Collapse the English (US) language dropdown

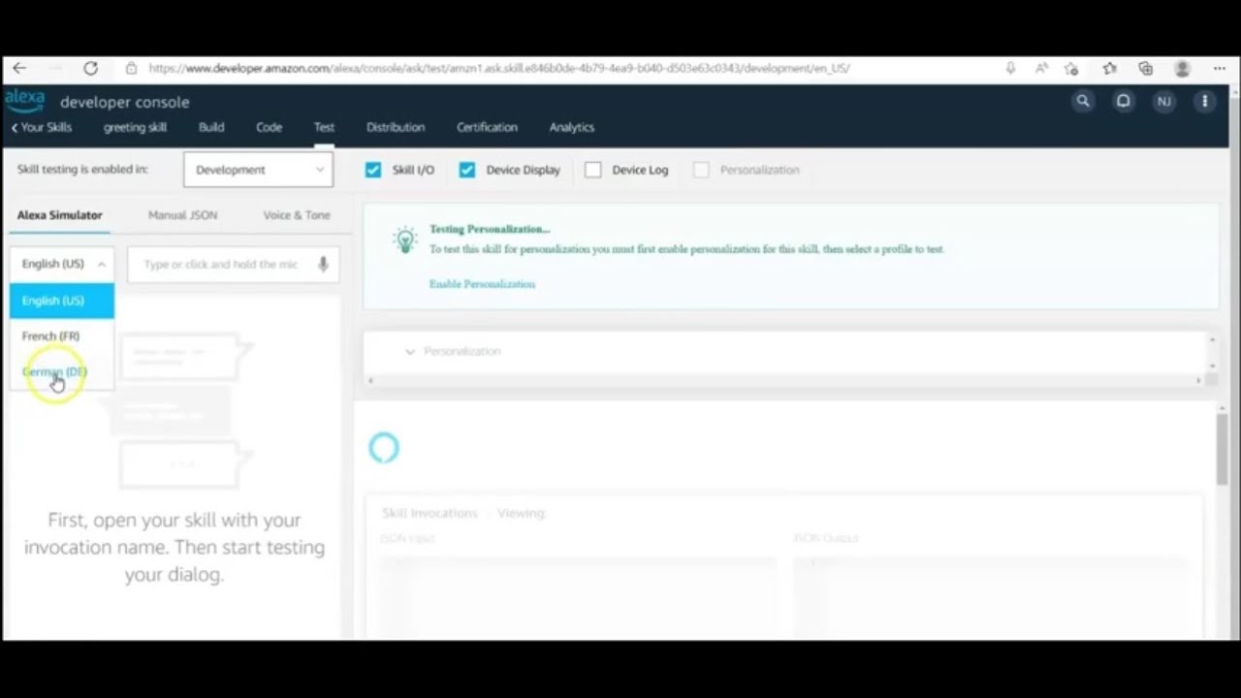coord(62,264)
